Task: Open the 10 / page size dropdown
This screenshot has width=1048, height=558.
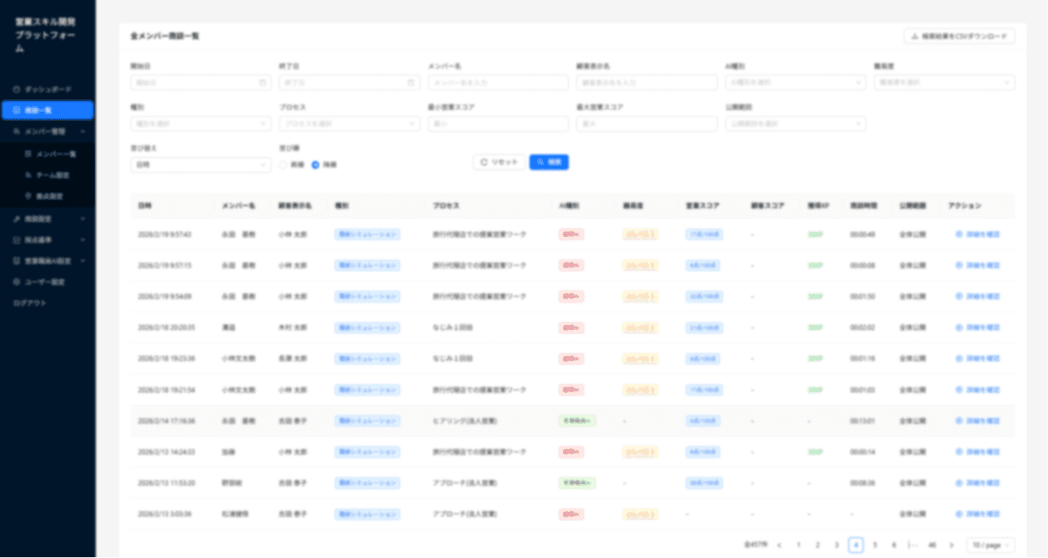Action: [991, 545]
